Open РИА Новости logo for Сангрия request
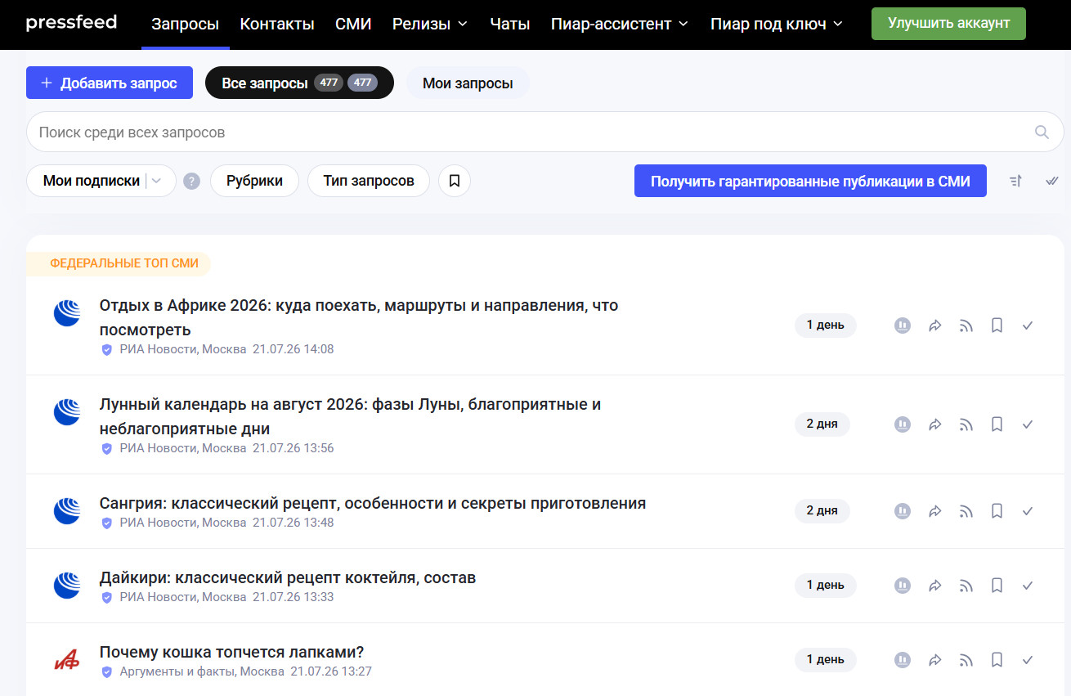1071x696 pixels. [x=67, y=511]
